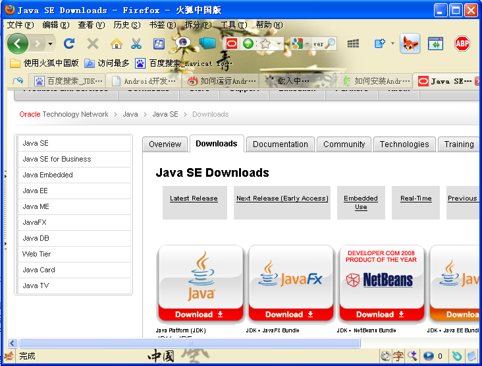Open the 工具 (Tools) menu
Viewport: 482px width, 366px height.
tap(233, 25)
